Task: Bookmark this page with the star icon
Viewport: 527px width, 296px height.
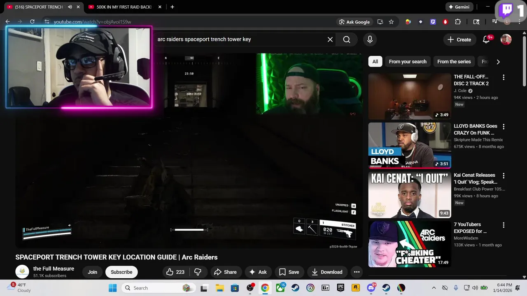Action: (391, 22)
